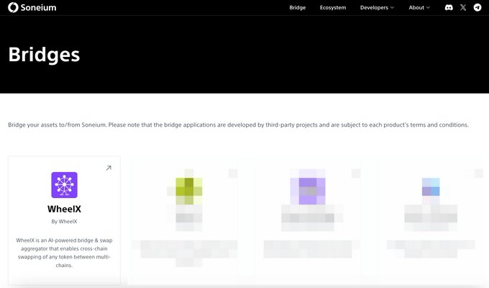Open the Soneium home text link
The height and width of the screenshot is (288, 489).
(38, 7)
